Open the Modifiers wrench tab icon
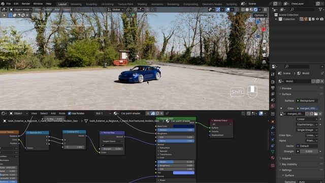The width and height of the screenshot is (325, 183). [x=273, y=128]
